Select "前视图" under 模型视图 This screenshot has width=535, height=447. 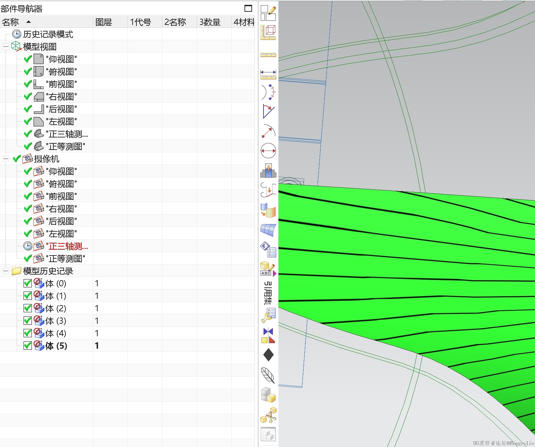[x=61, y=84]
